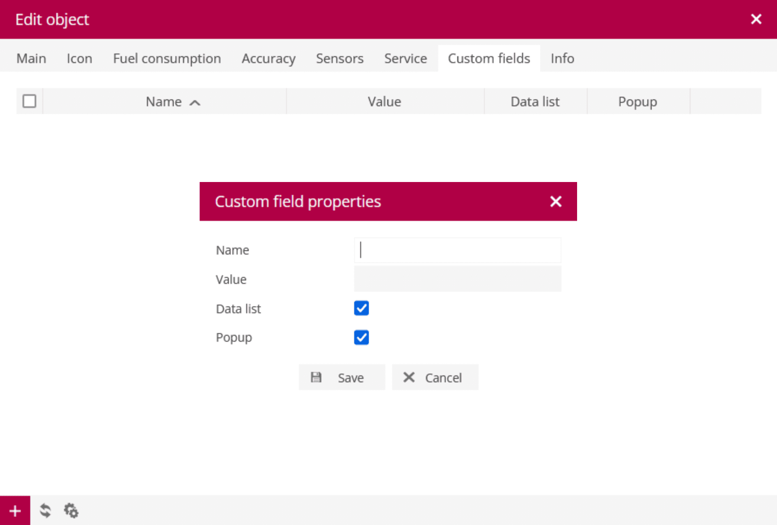Close the Custom field properties dialog
Viewport: 777px width, 525px height.
coord(556,201)
